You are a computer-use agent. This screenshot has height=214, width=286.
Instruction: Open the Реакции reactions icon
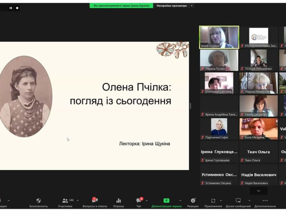[x=193, y=201]
